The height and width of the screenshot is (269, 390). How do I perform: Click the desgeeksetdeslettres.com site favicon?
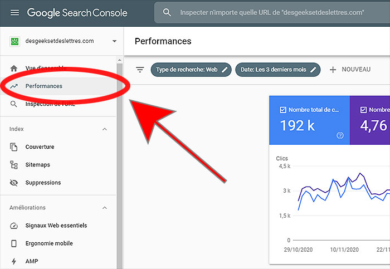coord(15,41)
